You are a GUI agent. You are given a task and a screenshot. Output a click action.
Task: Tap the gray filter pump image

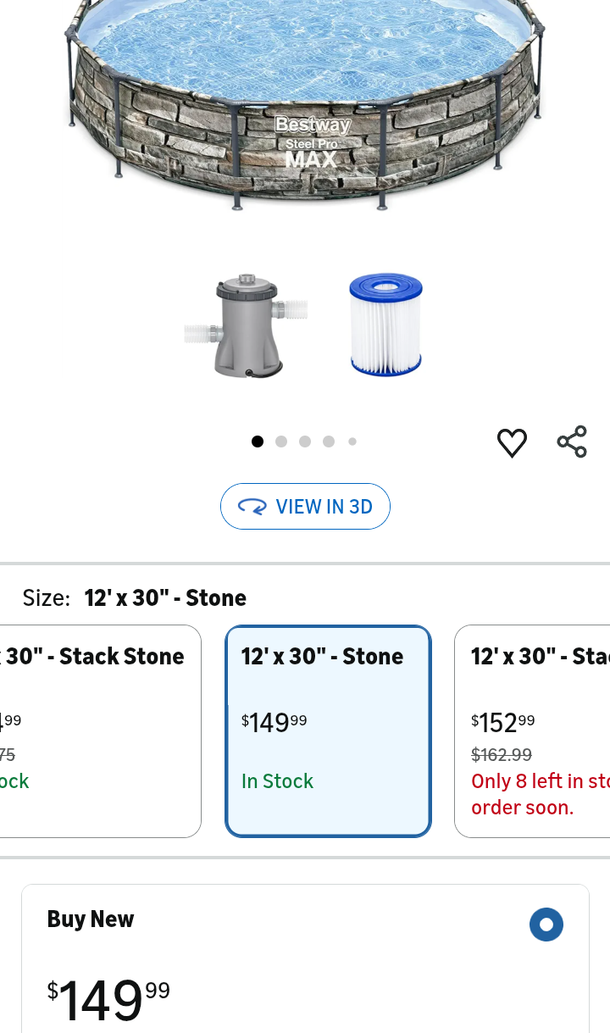[x=246, y=326]
